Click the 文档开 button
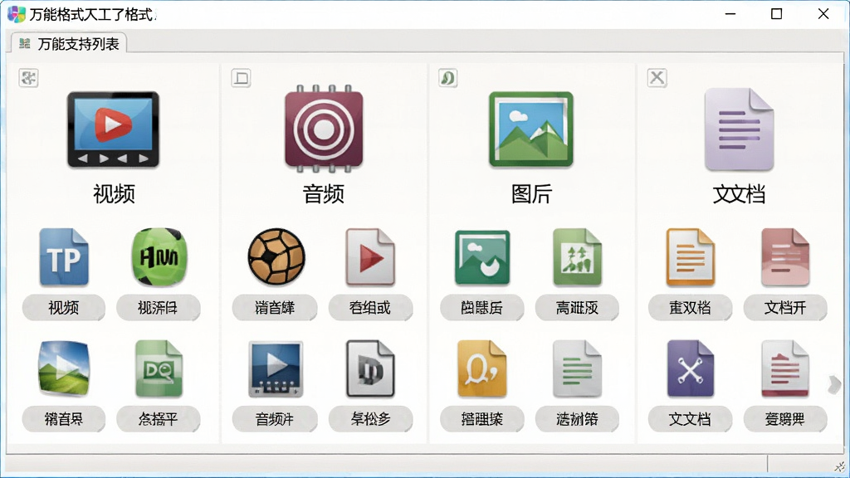Viewport: 850px width, 478px height. click(785, 308)
